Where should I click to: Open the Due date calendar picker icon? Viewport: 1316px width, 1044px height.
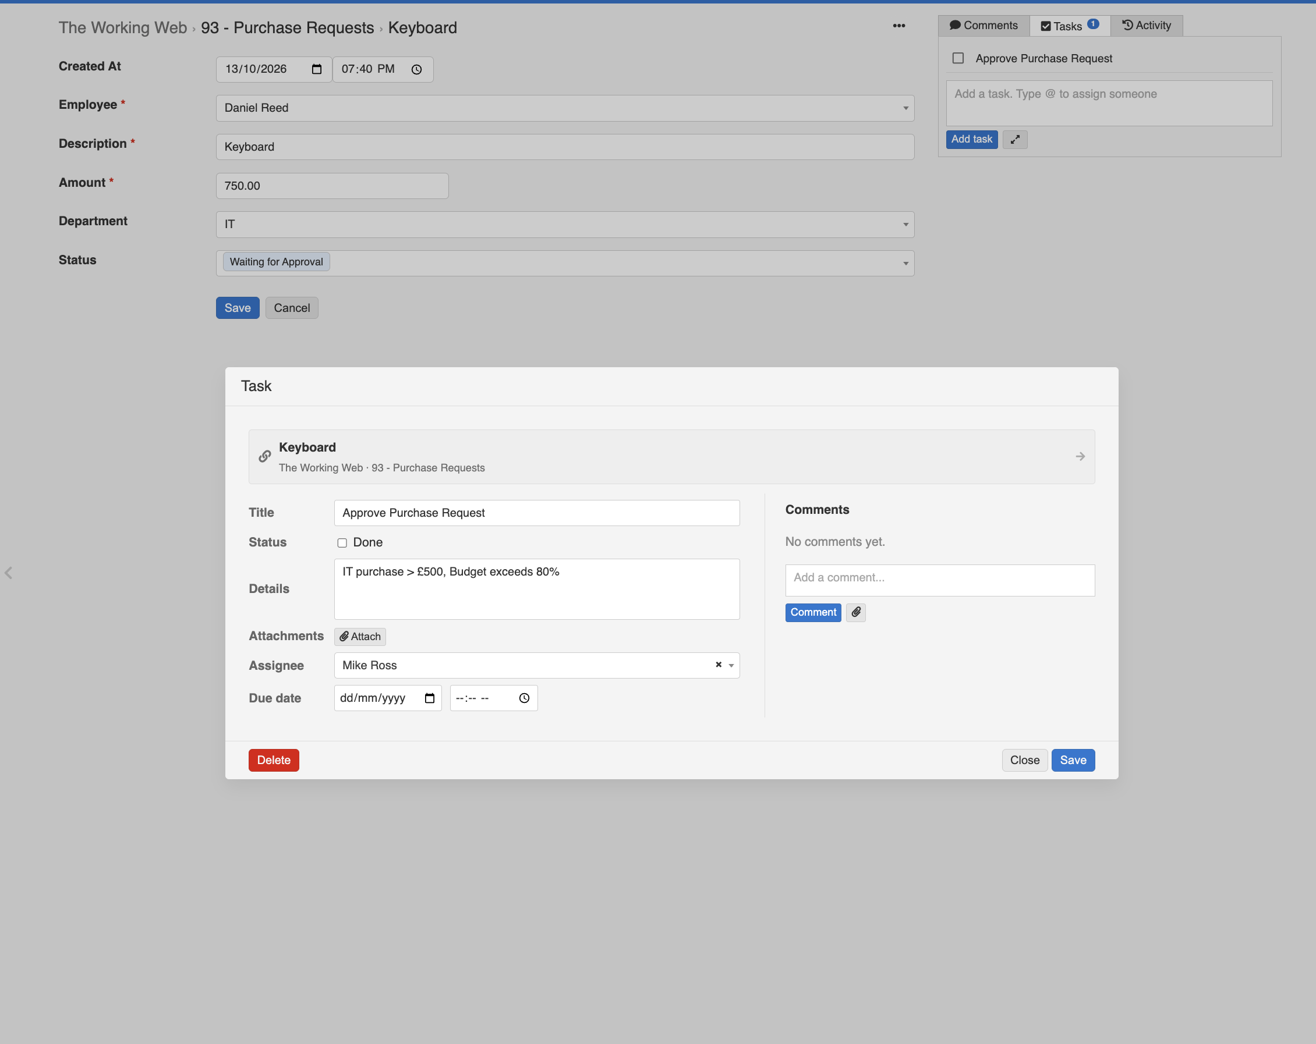tap(429, 698)
